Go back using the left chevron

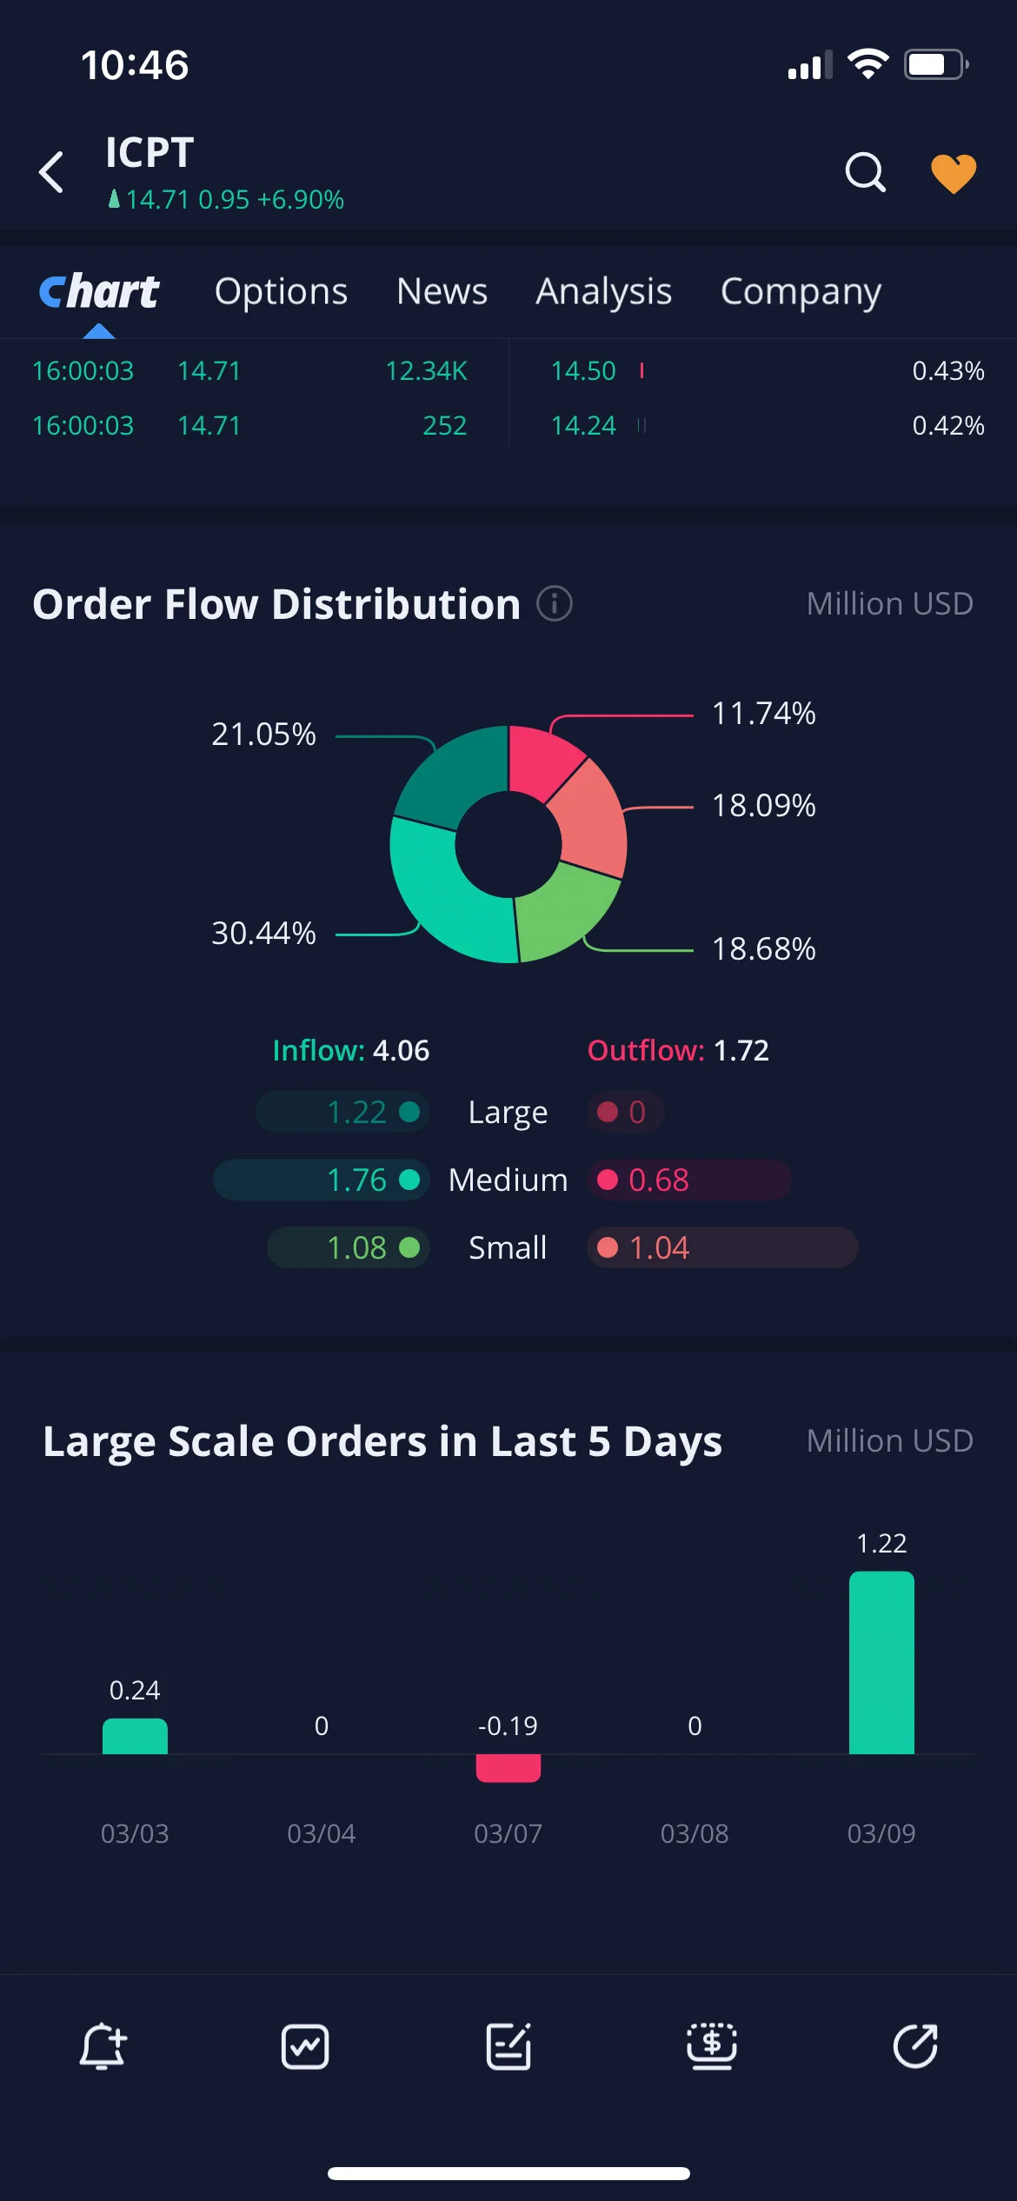point(51,171)
